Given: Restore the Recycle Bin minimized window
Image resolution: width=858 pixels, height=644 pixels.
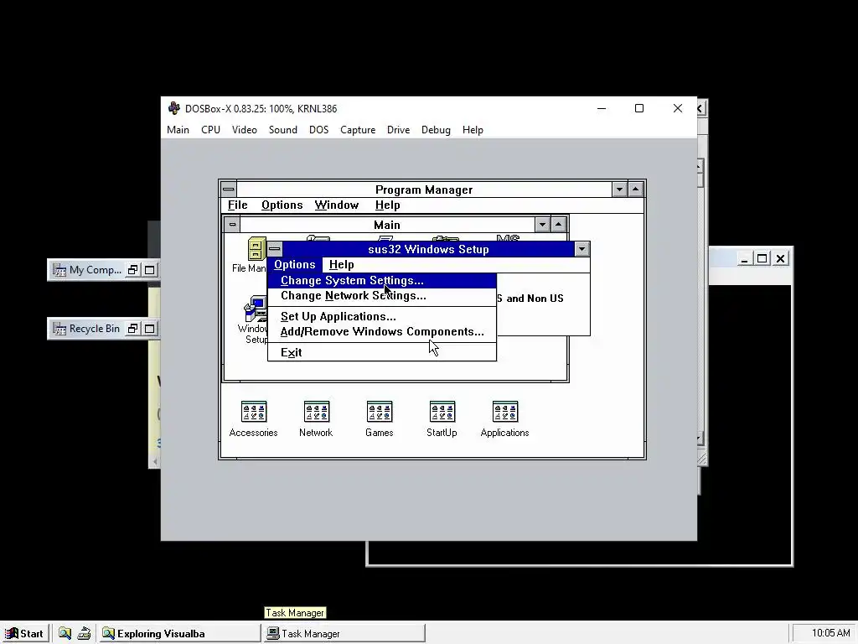Looking at the screenshot, I should point(132,329).
